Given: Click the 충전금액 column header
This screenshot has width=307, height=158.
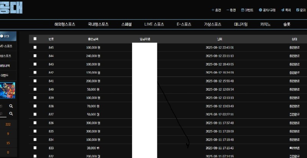Looking at the screenshot, I should pyautogui.click(x=93, y=39).
